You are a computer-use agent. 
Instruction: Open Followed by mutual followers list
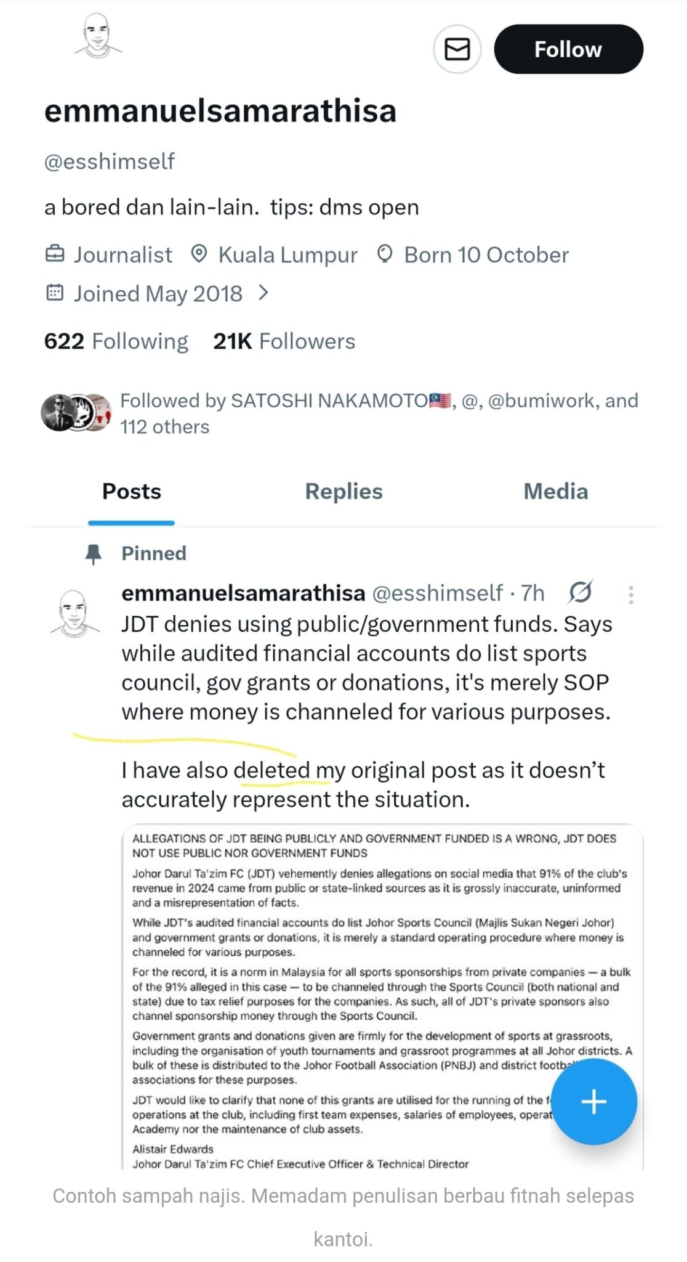(379, 413)
